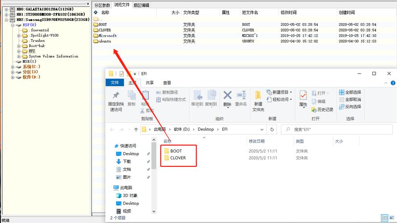Expand the EFI folder tree node
397x223 pixels.
click(x=18, y=51)
